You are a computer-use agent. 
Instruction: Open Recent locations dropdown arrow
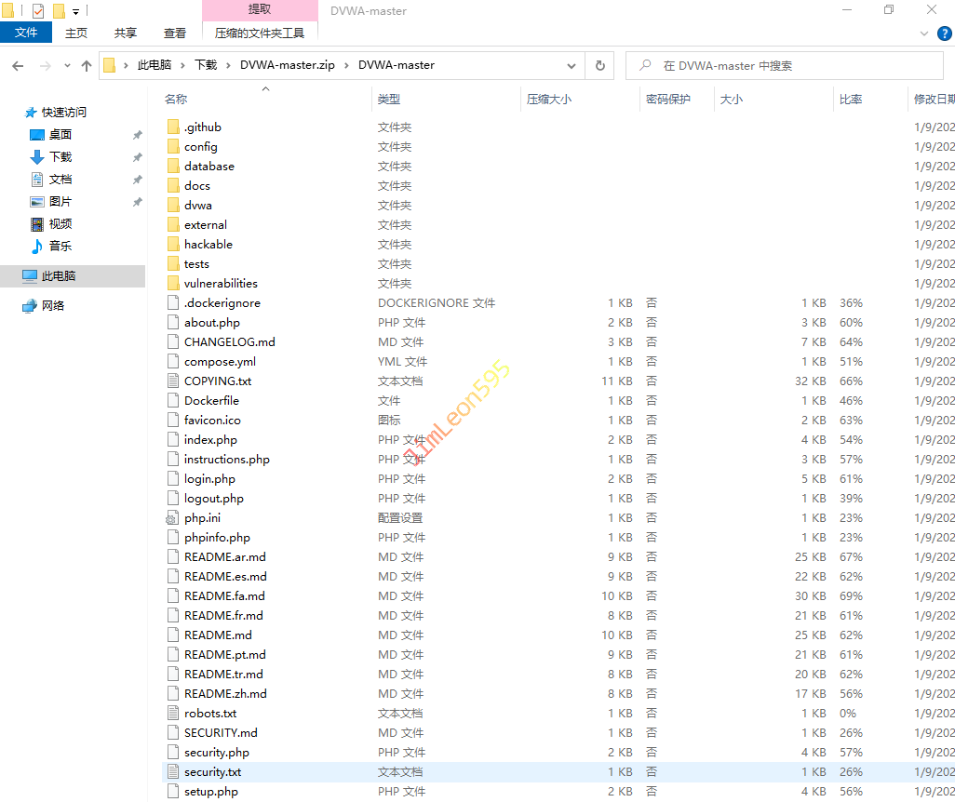[x=66, y=66]
